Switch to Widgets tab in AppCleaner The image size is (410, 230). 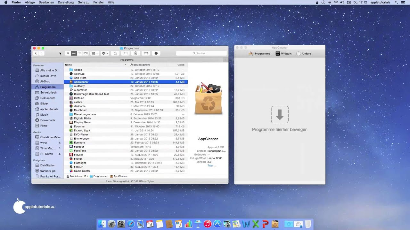(x=284, y=54)
